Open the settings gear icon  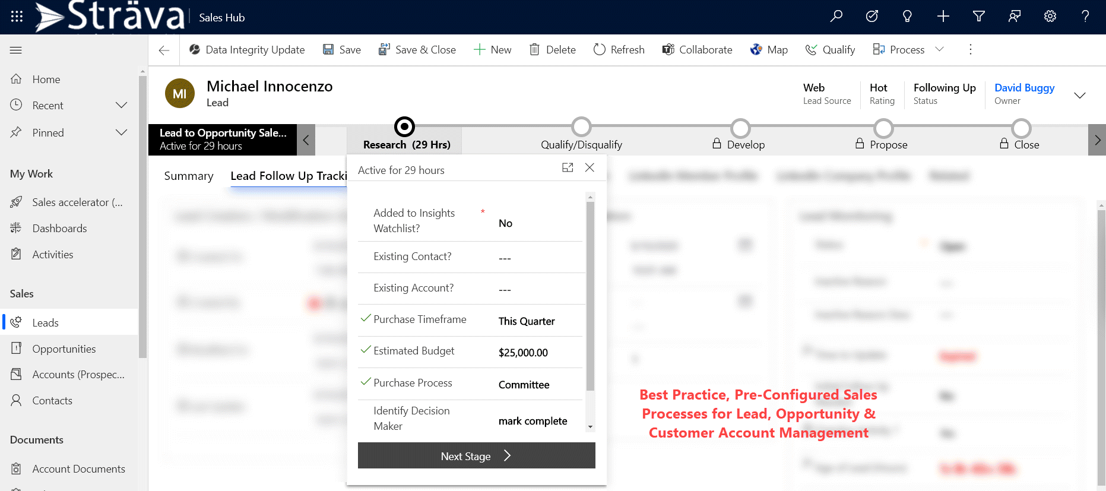pos(1050,17)
